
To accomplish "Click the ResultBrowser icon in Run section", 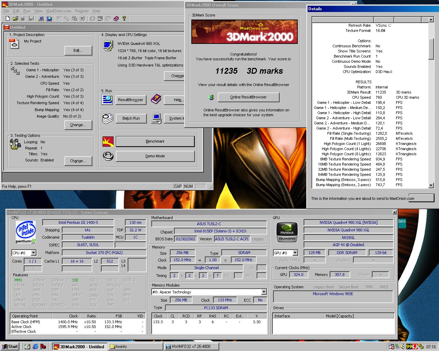I will coord(107,99).
